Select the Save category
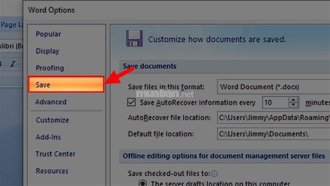This screenshot has width=330, height=186. tap(66, 85)
